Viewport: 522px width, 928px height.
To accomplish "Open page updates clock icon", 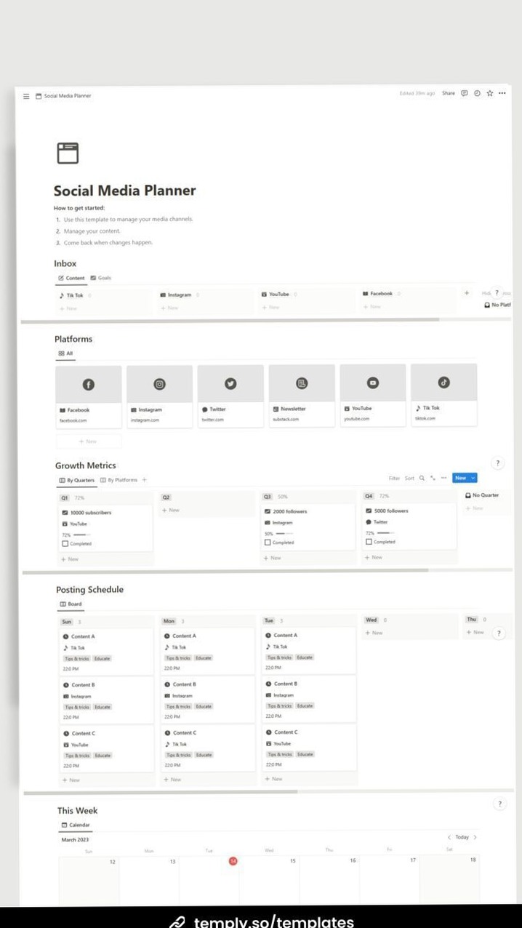I will (477, 93).
